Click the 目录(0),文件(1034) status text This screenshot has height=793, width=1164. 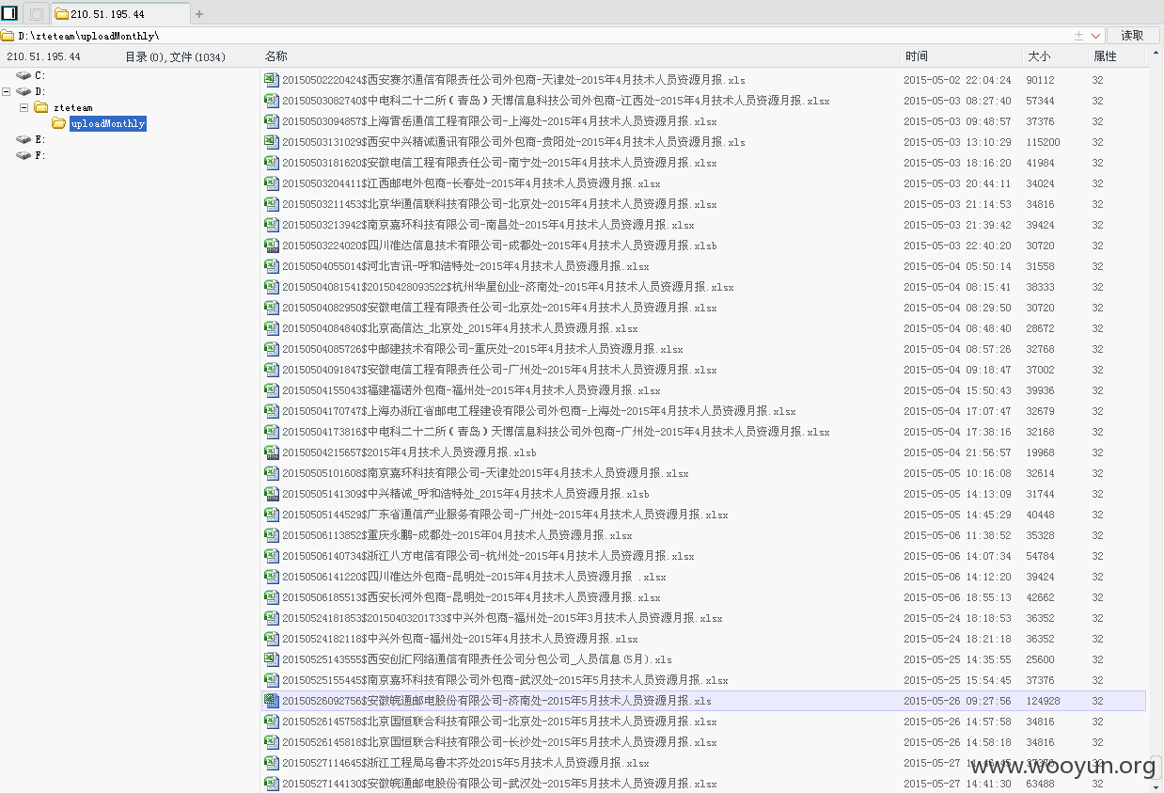(175, 56)
